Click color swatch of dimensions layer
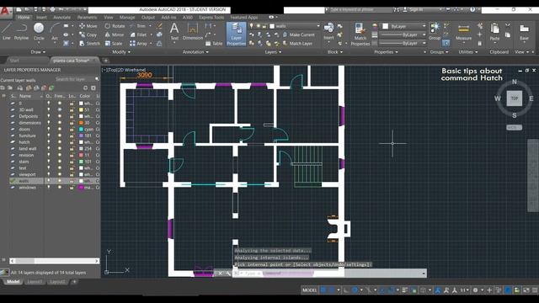The height and width of the screenshot is (303, 539). [x=81, y=123]
